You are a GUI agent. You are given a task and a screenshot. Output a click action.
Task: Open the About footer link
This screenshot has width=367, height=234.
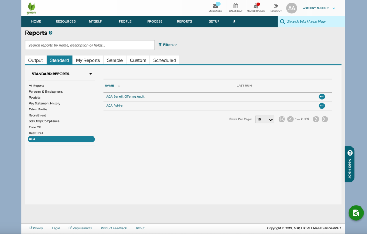(x=140, y=228)
